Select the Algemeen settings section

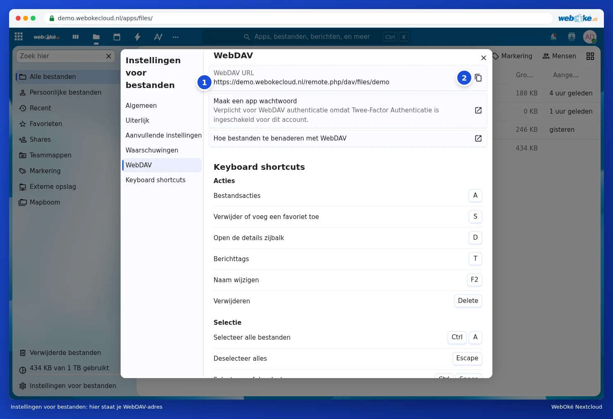tap(162, 106)
